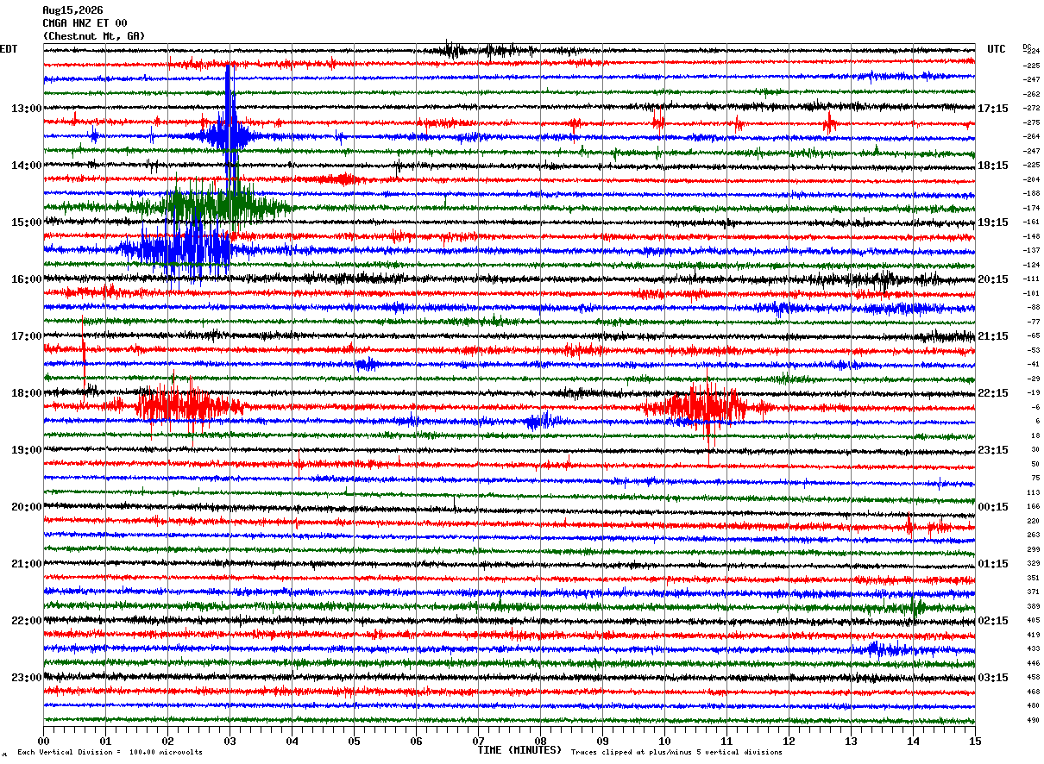Select the 18:00 EDT hour marker
This screenshot has width=1044, height=764.
point(26,393)
